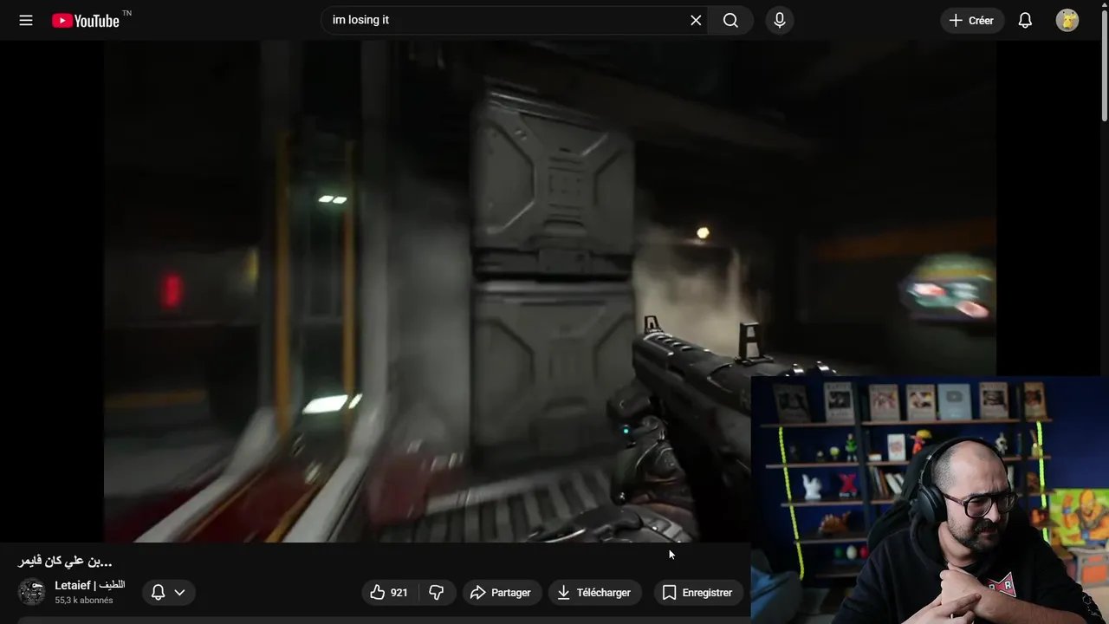Click the Télécharger download button

click(x=595, y=593)
